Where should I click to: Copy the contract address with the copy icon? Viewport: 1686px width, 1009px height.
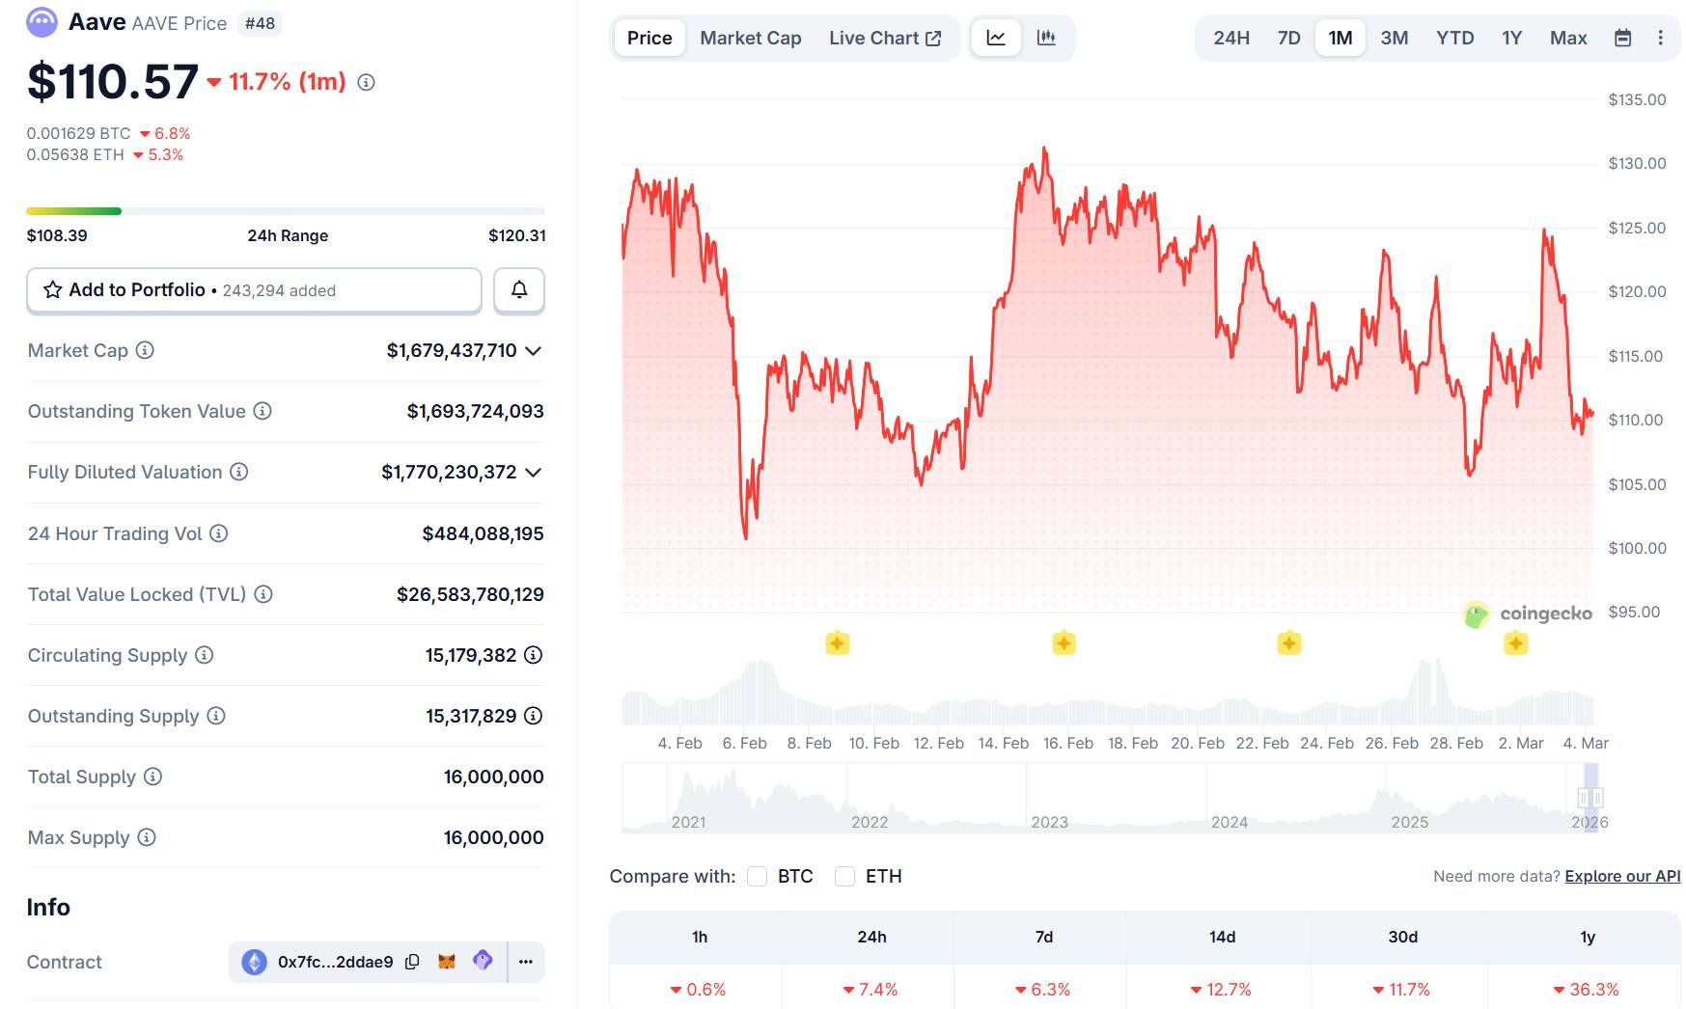pyautogui.click(x=413, y=962)
